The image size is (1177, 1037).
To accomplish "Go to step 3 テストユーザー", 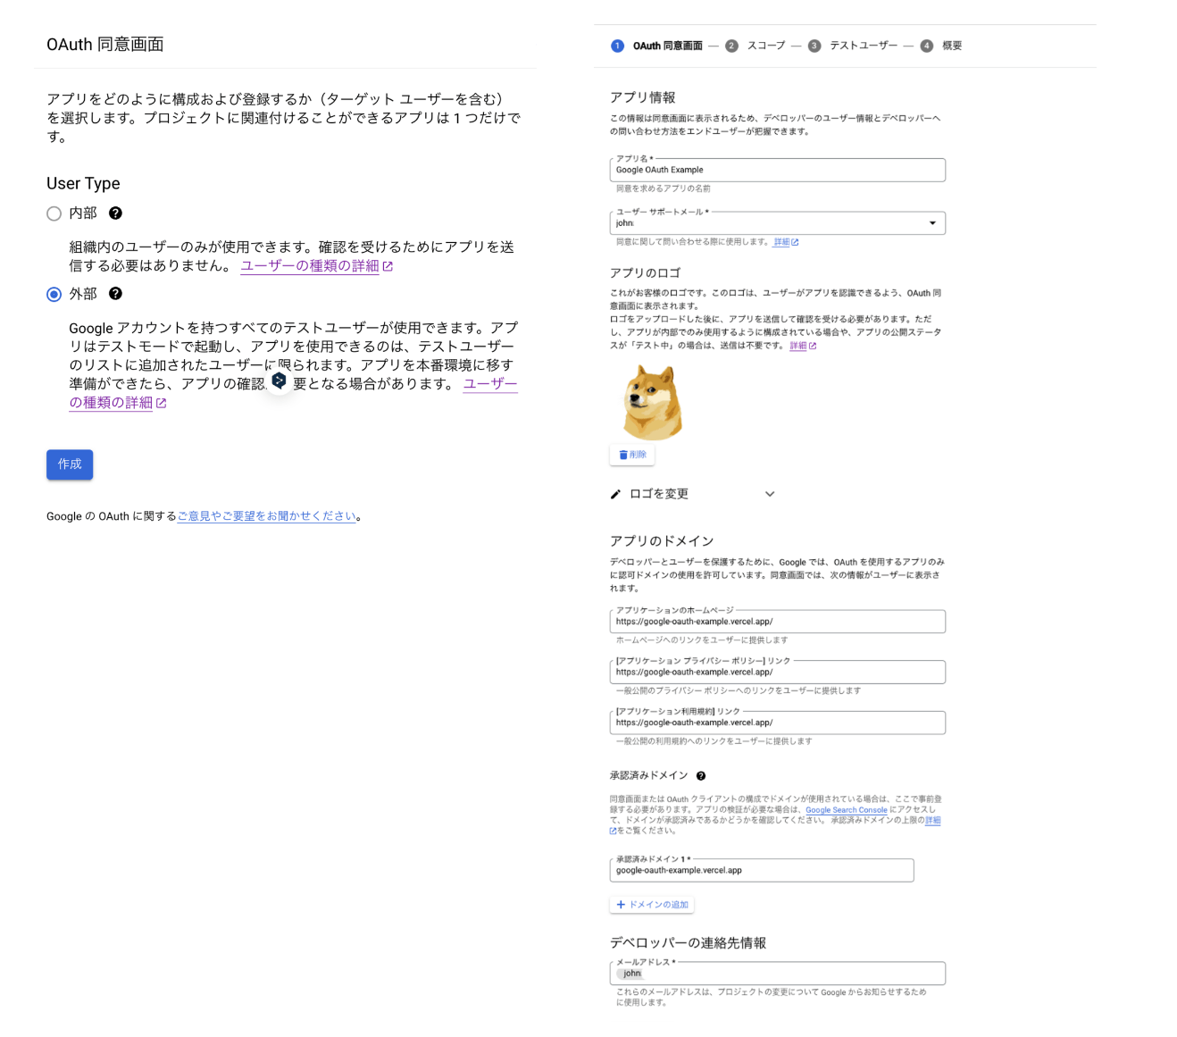I will 853,46.
